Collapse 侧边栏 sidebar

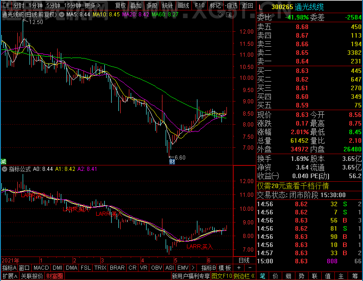click(244, 276)
